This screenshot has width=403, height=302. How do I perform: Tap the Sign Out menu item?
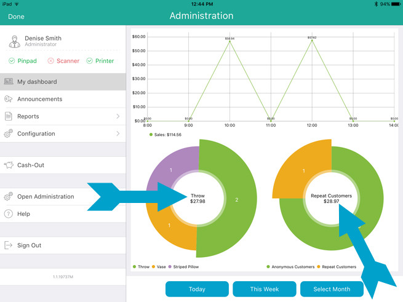pyautogui.click(x=63, y=245)
